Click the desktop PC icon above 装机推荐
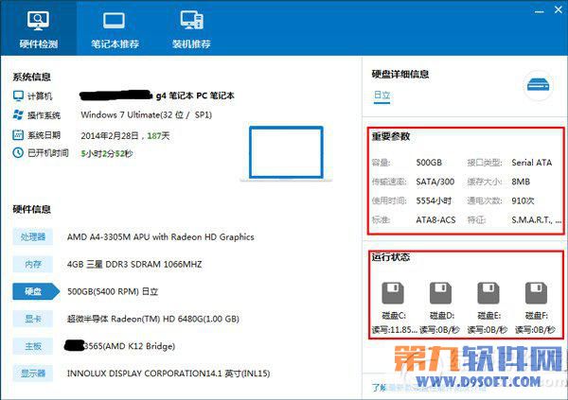The image size is (568, 400). coord(191,20)
